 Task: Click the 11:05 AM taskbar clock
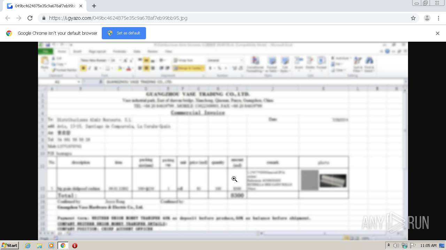point(428,245)
